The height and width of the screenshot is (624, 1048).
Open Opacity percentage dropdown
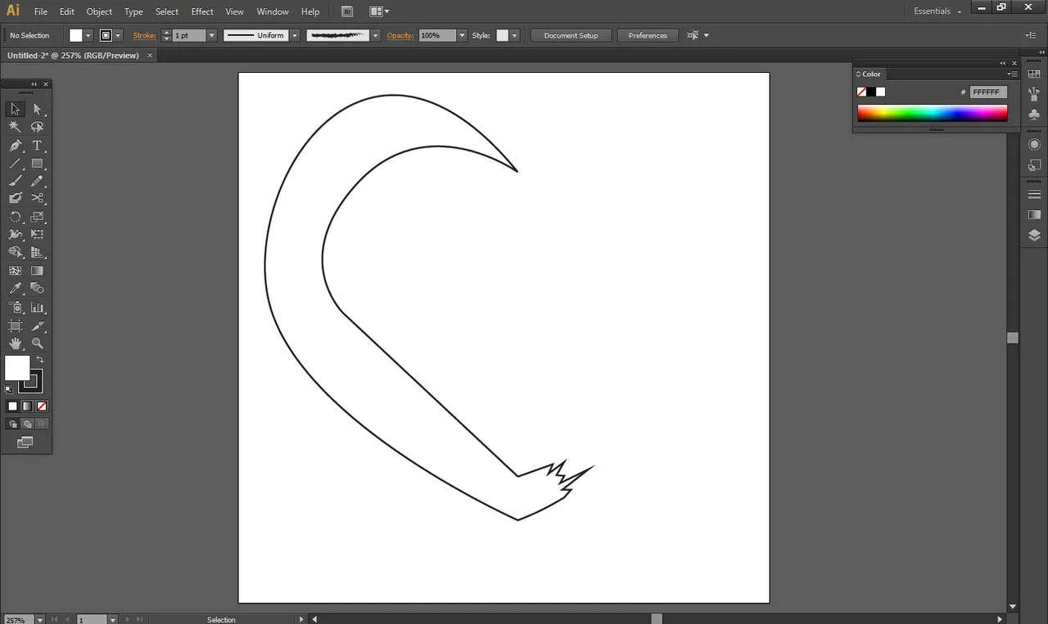(x=462, y=35)
